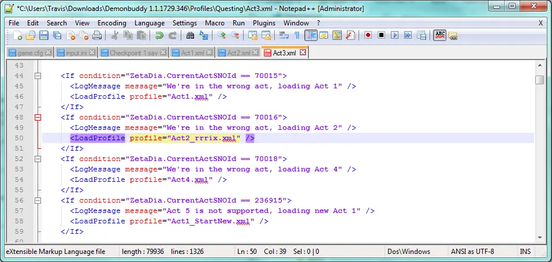Open the Document Map panel icon
The image size is (552, 262).
[x=337, y=35]
